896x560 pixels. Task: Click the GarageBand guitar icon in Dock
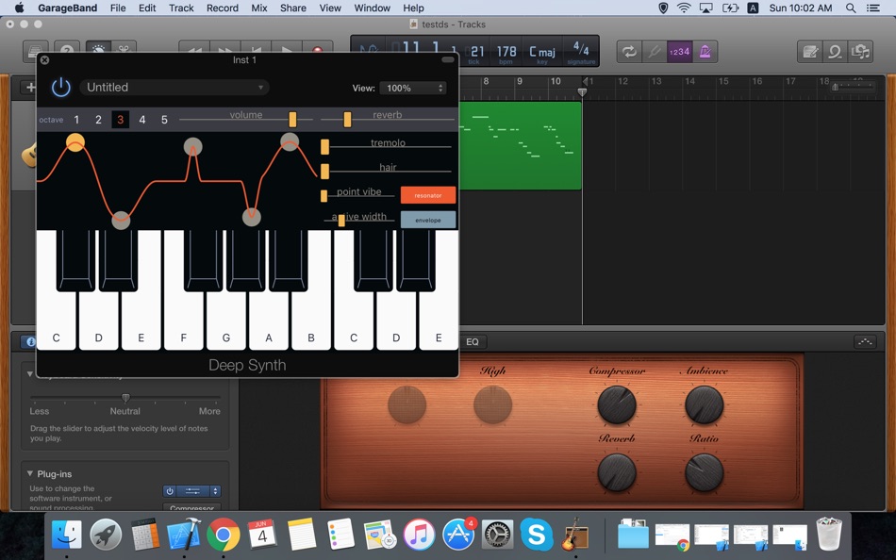click(575, 535)
